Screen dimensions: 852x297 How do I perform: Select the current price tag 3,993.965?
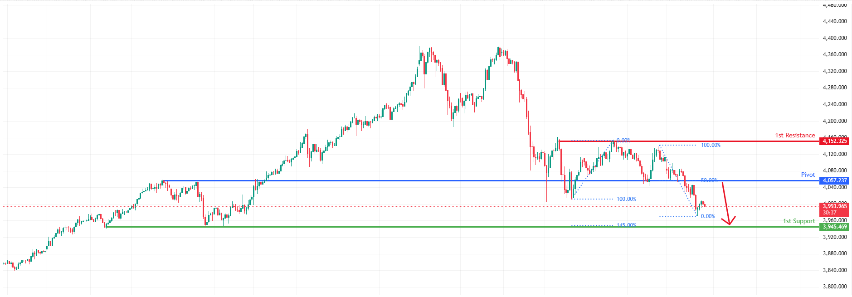(834, 206)
